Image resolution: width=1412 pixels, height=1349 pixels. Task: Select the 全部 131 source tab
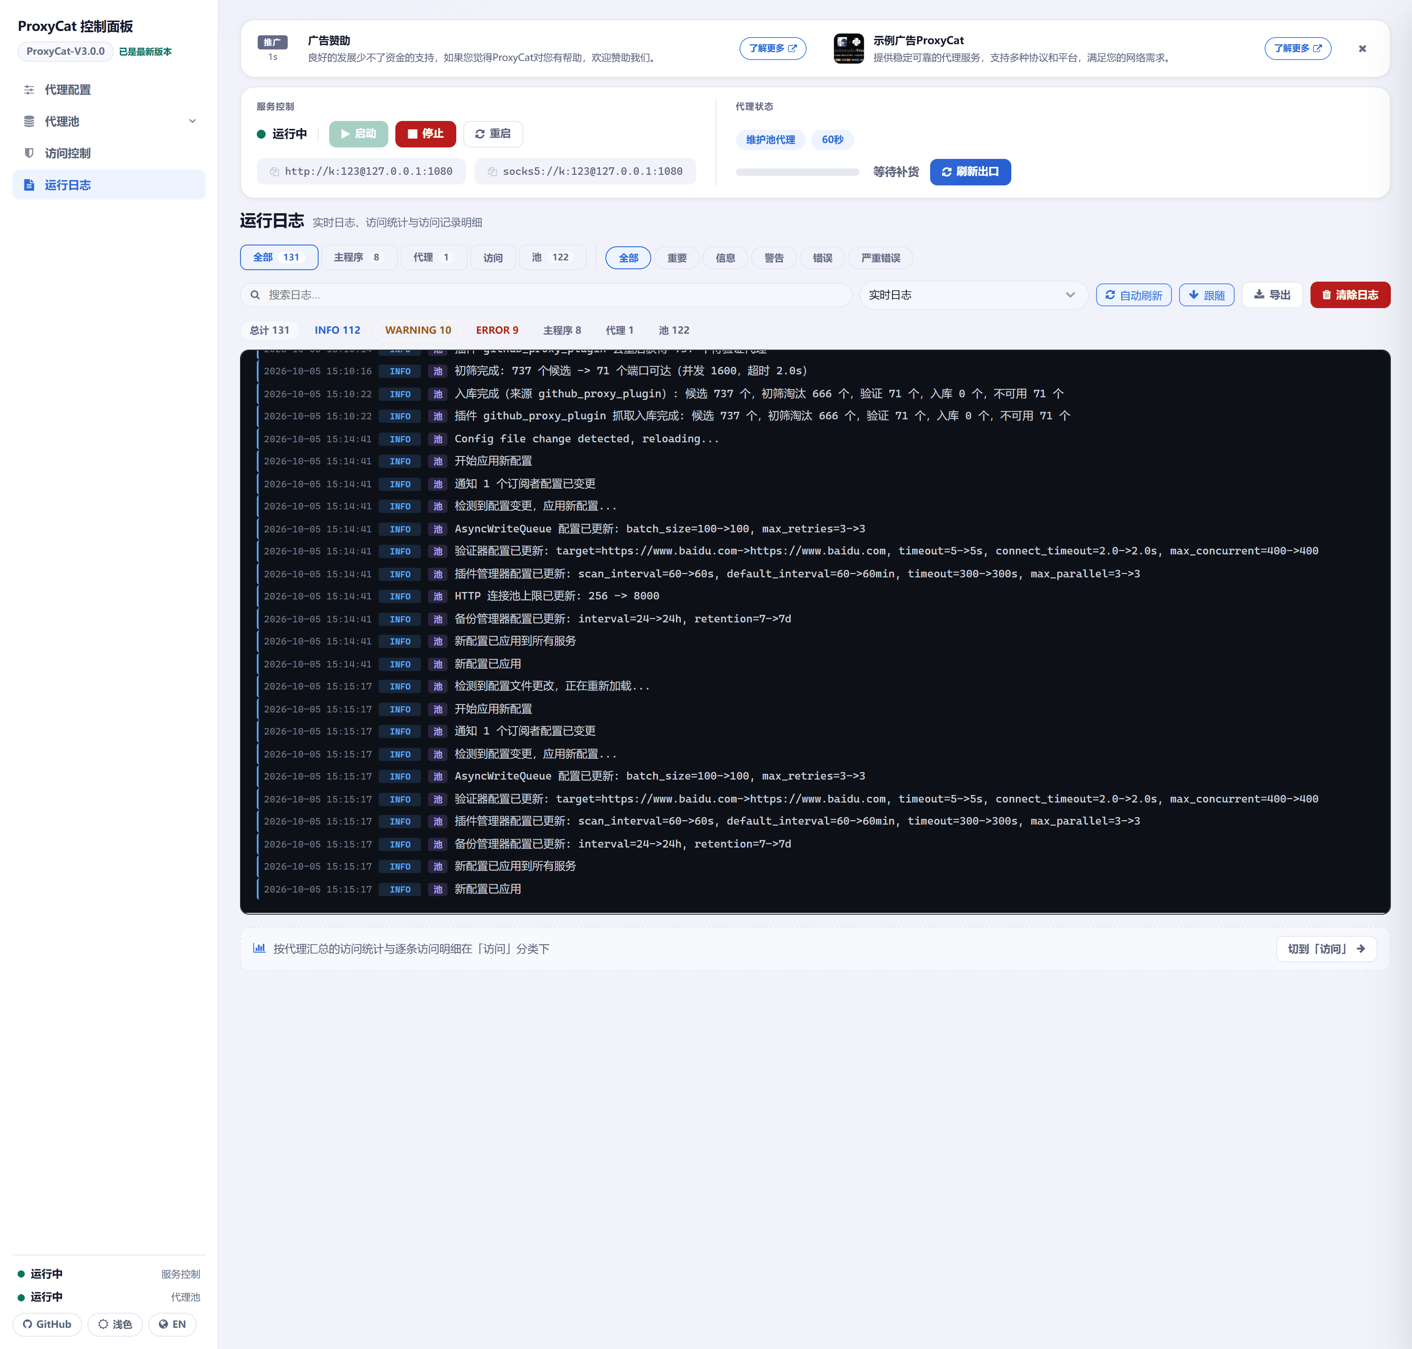pyautogui.click(x=279, y=257)
